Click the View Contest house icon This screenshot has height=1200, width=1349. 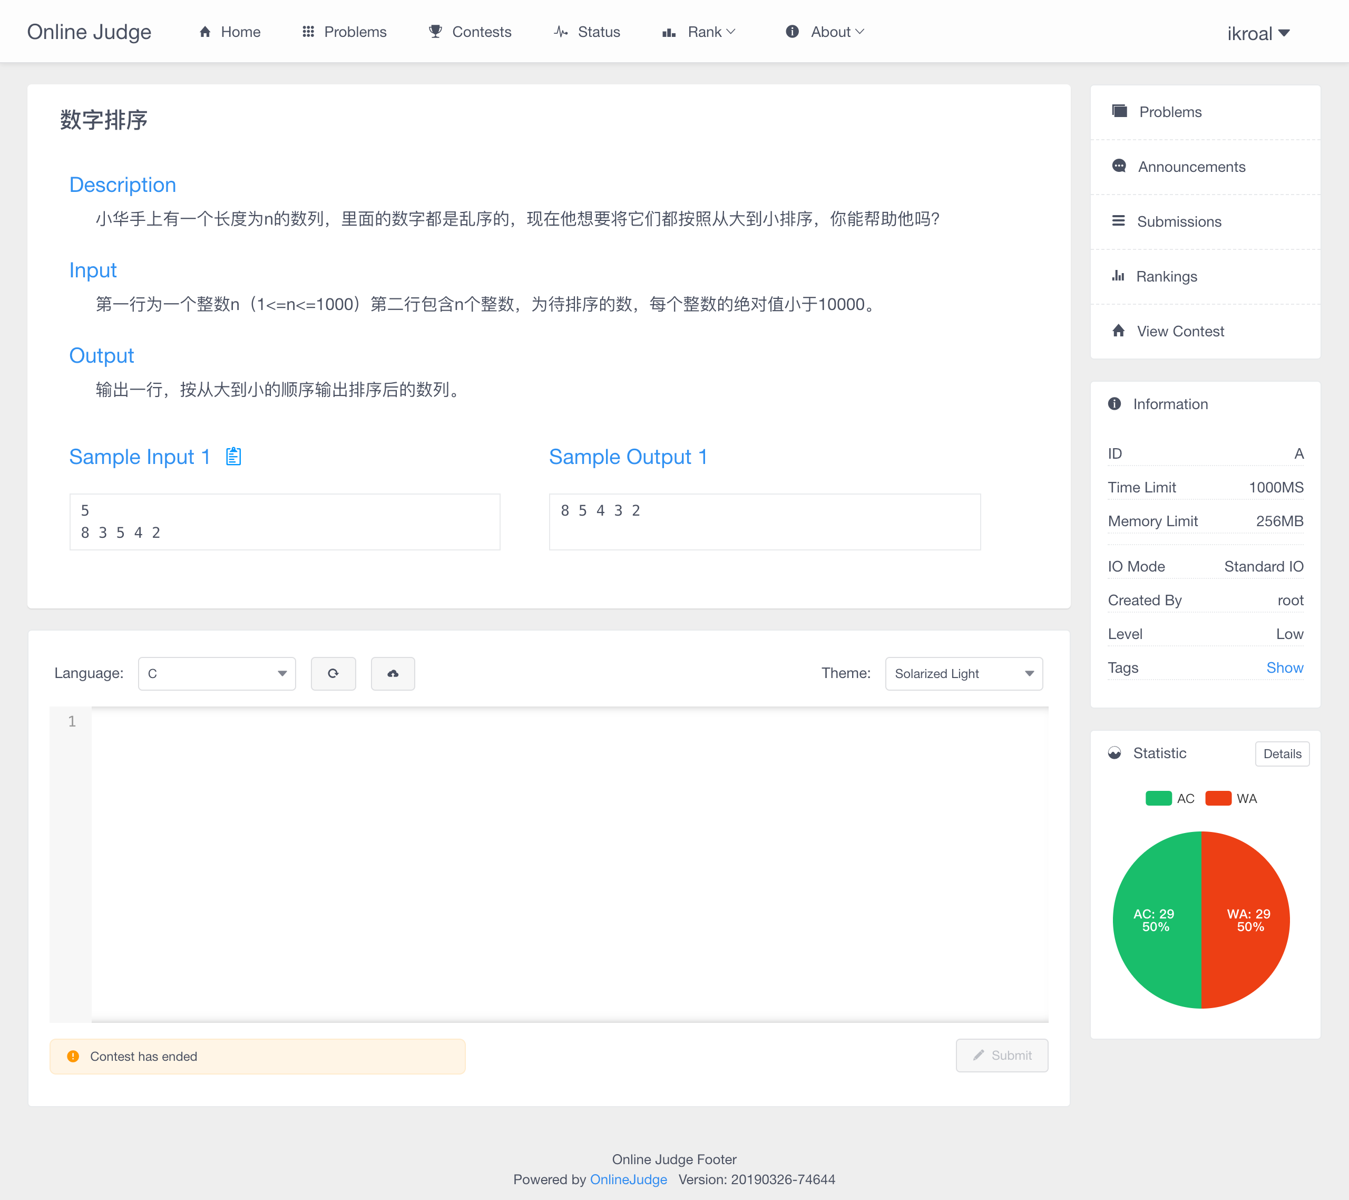(x=1119, y=330)
